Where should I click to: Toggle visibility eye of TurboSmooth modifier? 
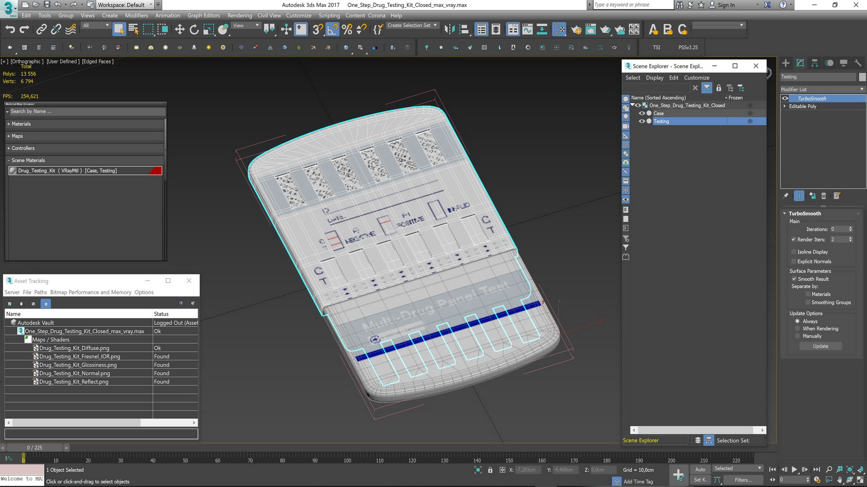(x=785, y=98)
